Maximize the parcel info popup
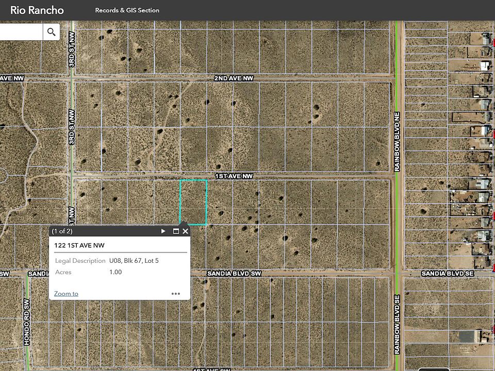 [x=176, y=231]
